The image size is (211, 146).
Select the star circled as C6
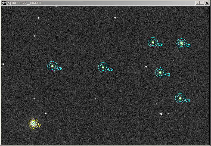click(x=52, y=66)
